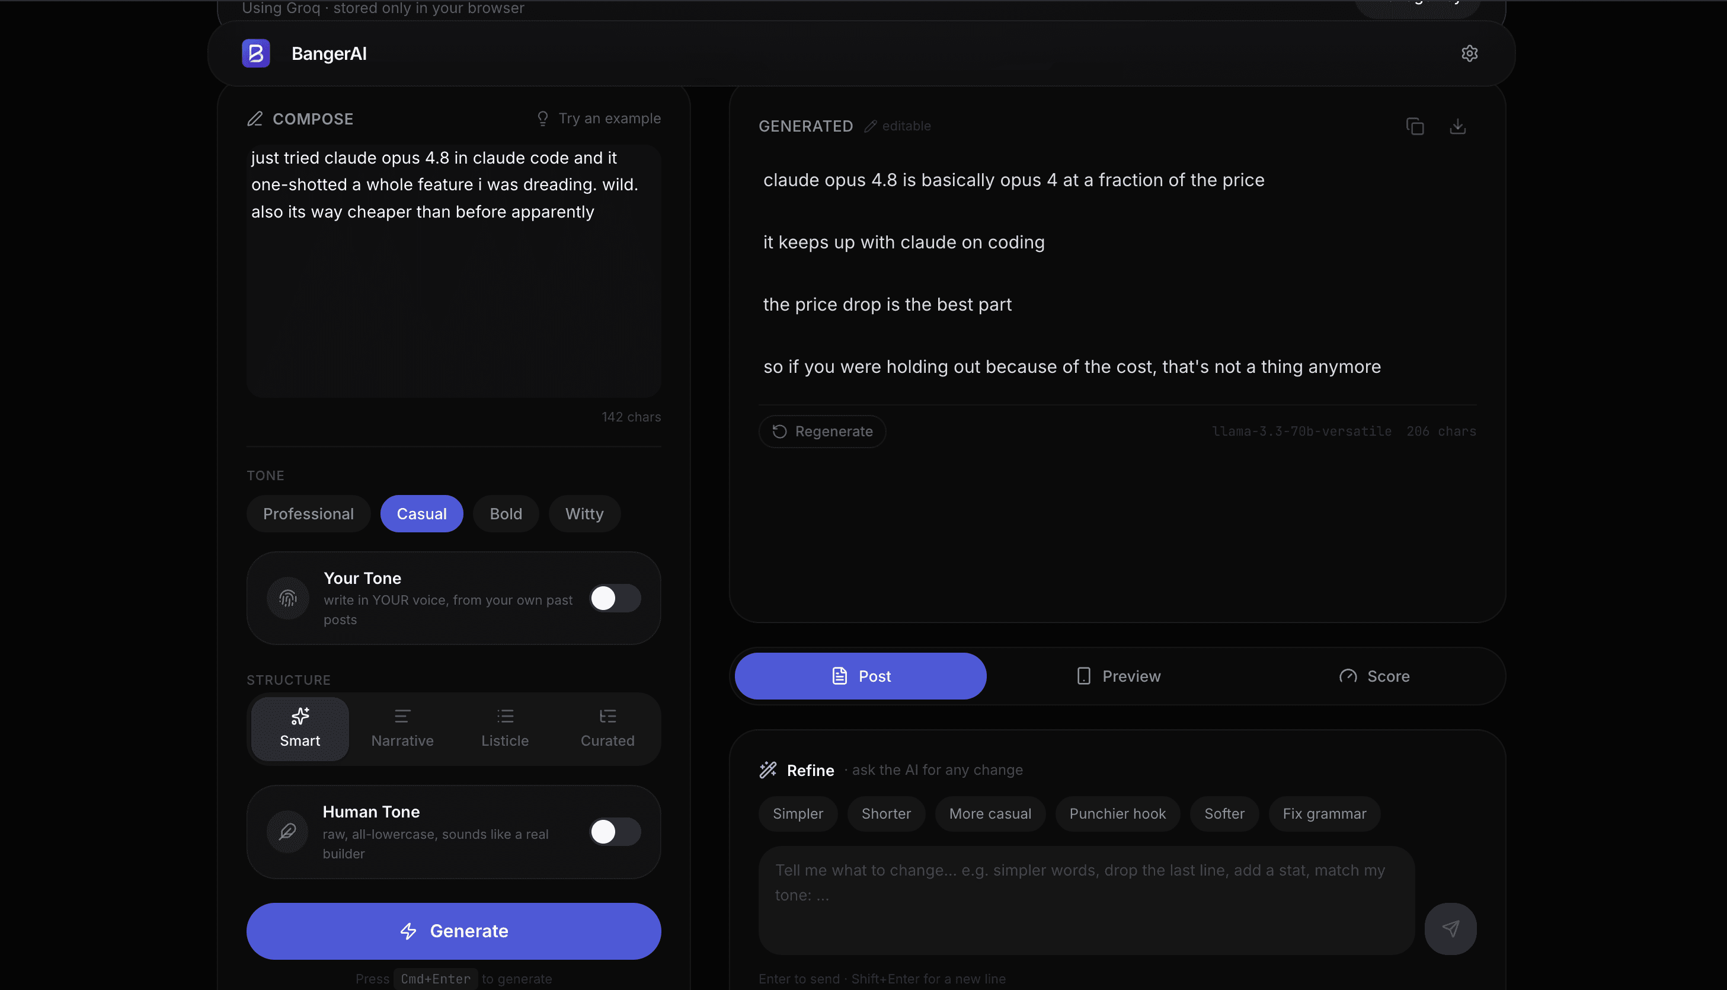Switch to the Post tab
The height and width of the screenshot is (990, 1727).
coord(861,676)
